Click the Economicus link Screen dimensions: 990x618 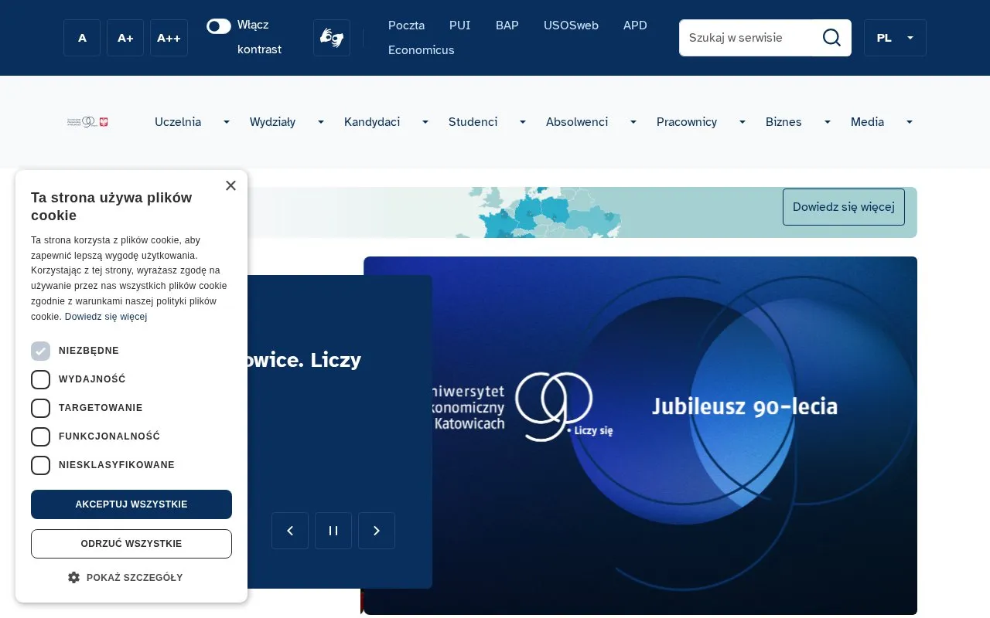click(422, 50)
